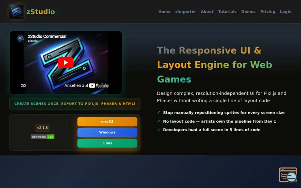Click the Responsive UI & Layout Engine headline
Image resolution: width=301 pixels, height=188 pixels.
(x=214, y=65)
